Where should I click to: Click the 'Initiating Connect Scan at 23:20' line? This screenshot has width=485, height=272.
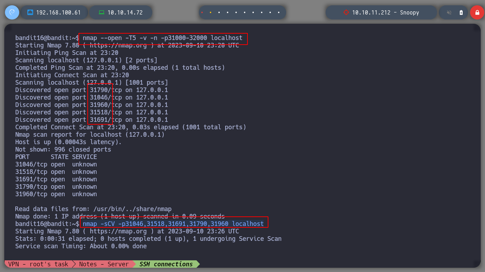[x=72, y=75]
